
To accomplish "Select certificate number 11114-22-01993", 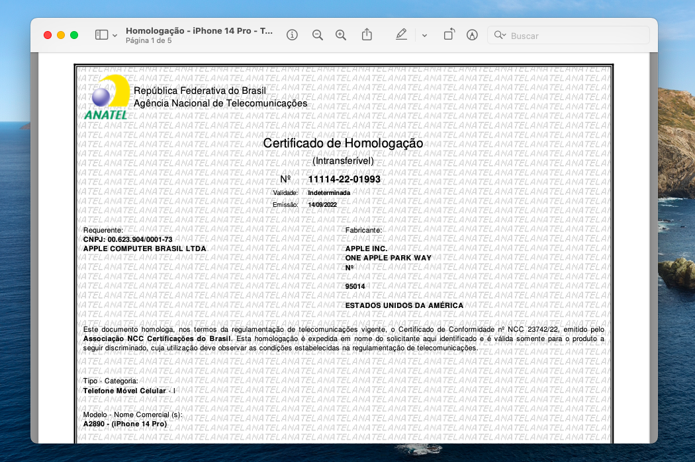I will coord(344,179).
